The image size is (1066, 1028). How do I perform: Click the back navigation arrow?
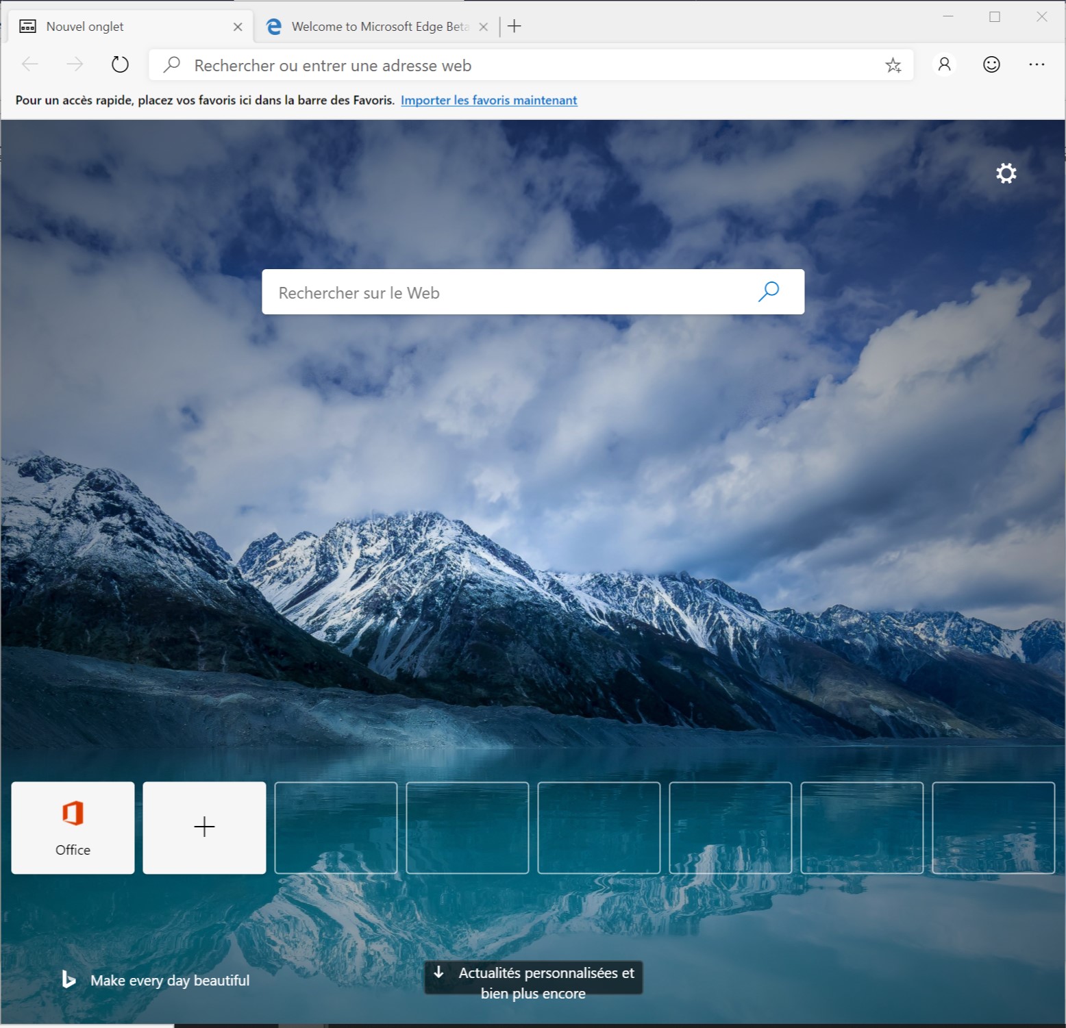coord(29,64)
